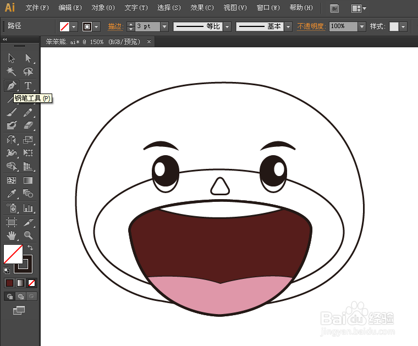Open stroke color dropdown in control bar

(x=96, y=26)
